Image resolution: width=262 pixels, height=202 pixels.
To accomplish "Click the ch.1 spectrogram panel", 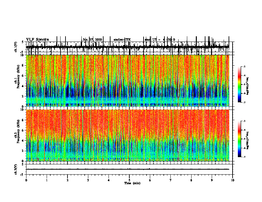I will click(x=127, y=81).
